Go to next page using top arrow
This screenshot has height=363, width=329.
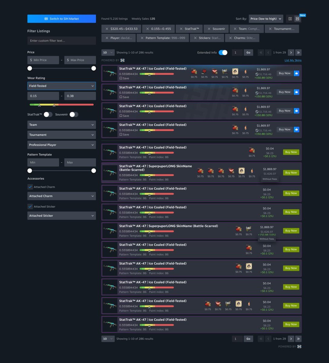[x=291, y=53]
